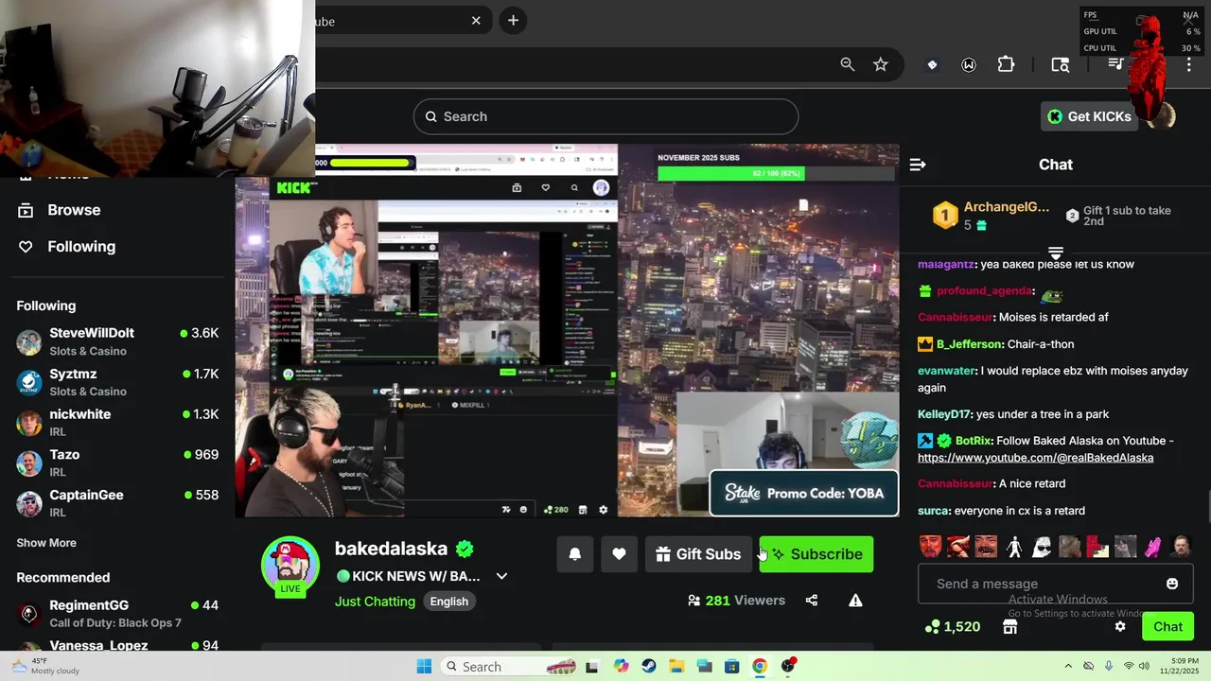This screenshot has height=681, width=1211.
Task: Open the emoji picker in message box
Action: point(1172,584)
